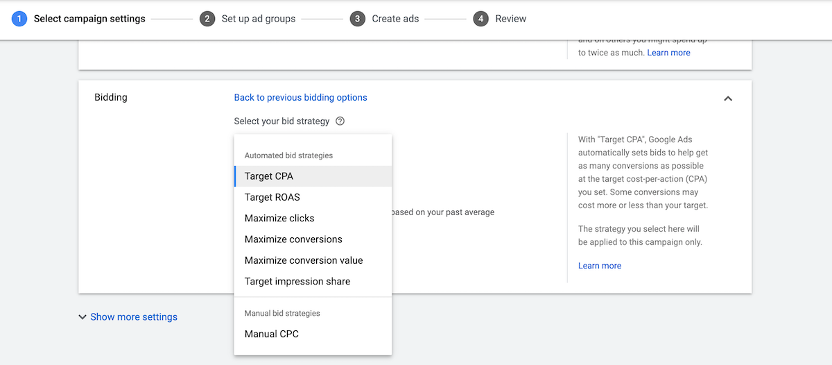Click the step 4 circle icon
832x365 pixels.
pyautogui.click(x=481, y=19)
